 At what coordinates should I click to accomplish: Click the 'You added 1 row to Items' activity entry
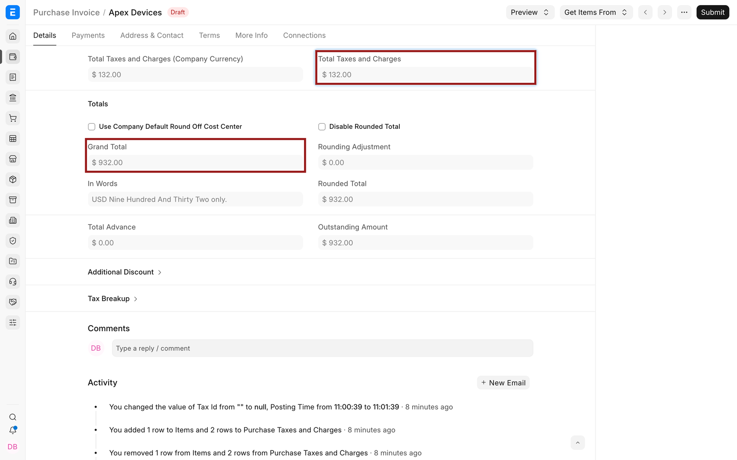(x=252, y=430)
